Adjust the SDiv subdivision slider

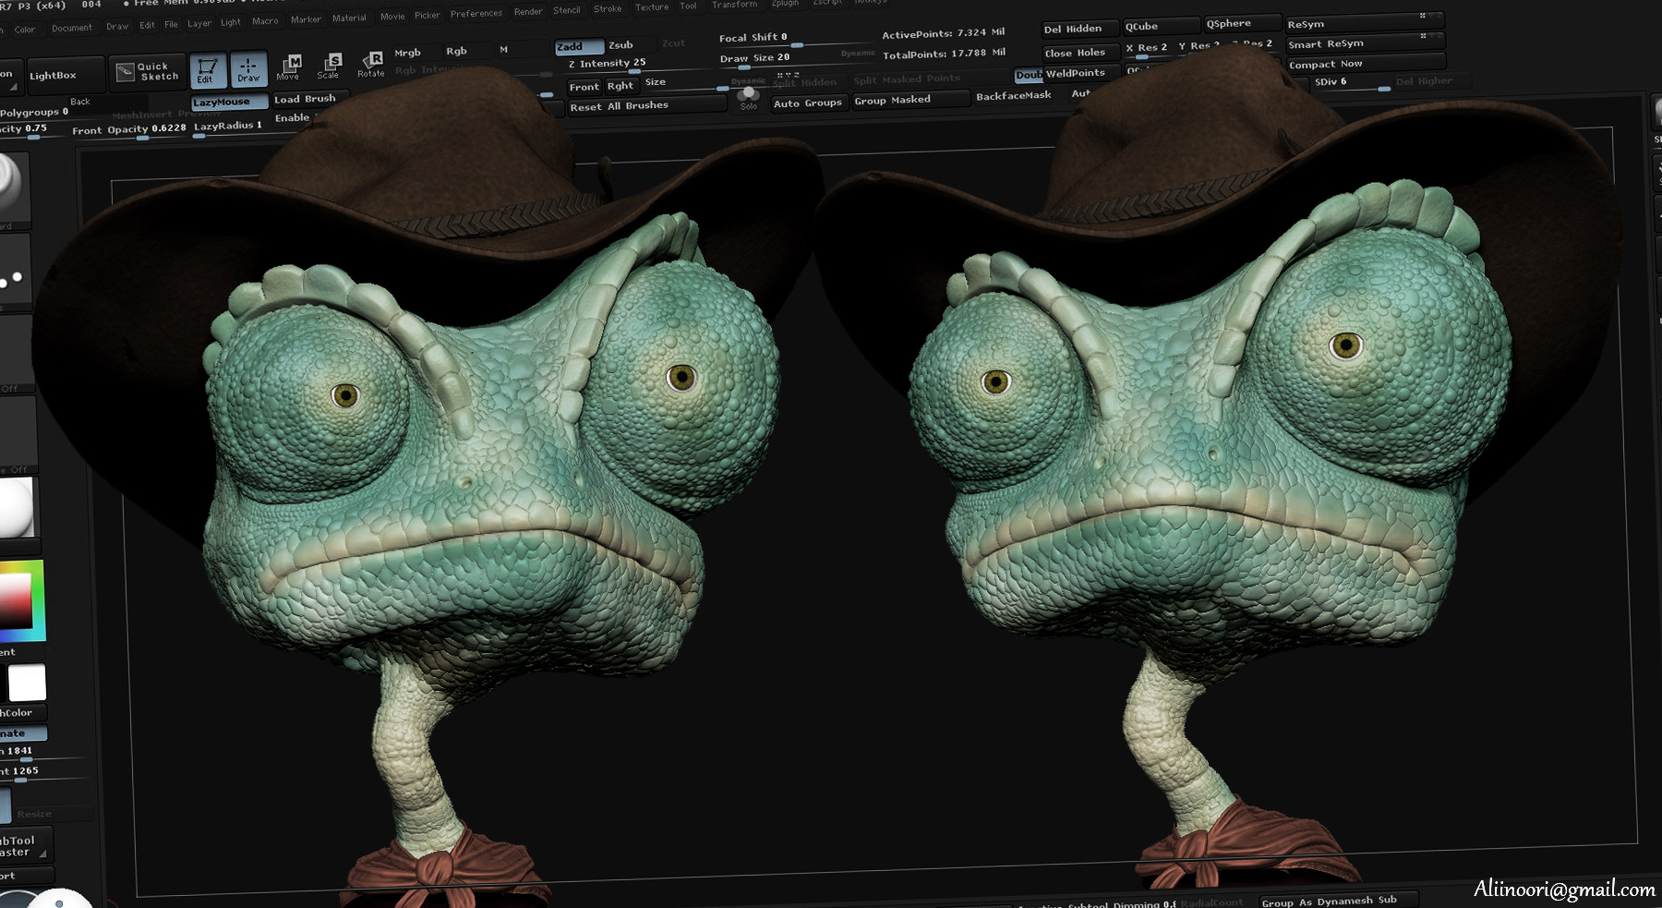click(1351, 82)
